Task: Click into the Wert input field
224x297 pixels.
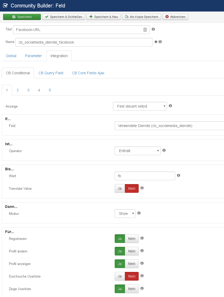Action: [145, 176]
